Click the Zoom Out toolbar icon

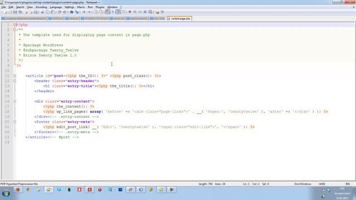pyautogui.click(x=89, y=12)
